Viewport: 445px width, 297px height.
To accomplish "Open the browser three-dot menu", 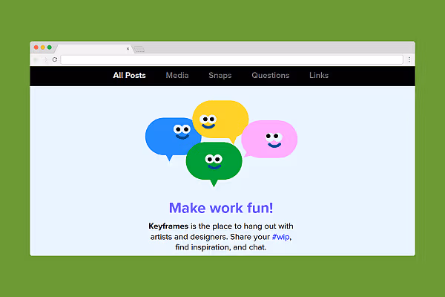I will pyautogui.click(x=409, y=59).
